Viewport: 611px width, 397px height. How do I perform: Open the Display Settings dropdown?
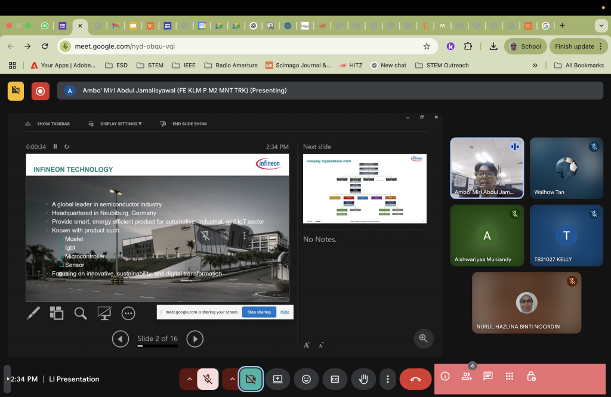[x=115, y=124]
